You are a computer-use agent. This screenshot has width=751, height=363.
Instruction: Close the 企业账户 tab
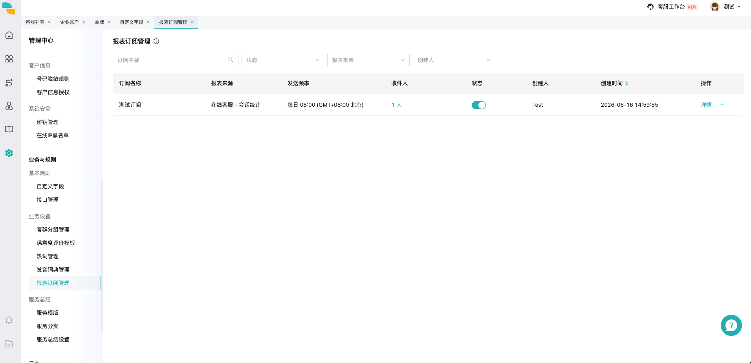84,22
